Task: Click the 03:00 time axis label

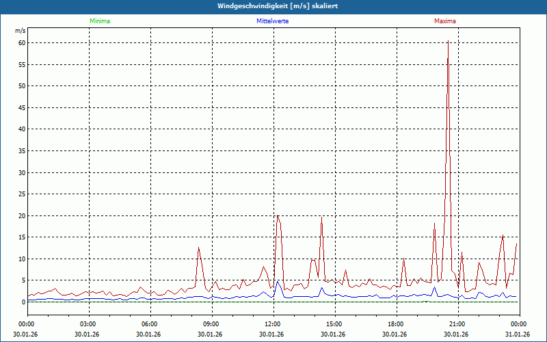Action: coord(88,324)
